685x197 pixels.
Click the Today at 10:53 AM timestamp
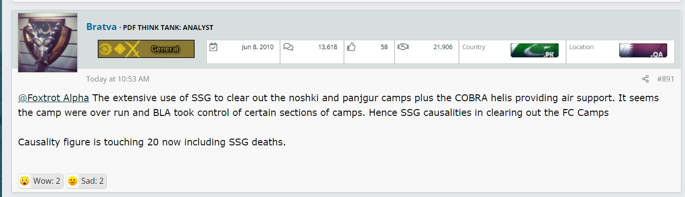[118, 79]
